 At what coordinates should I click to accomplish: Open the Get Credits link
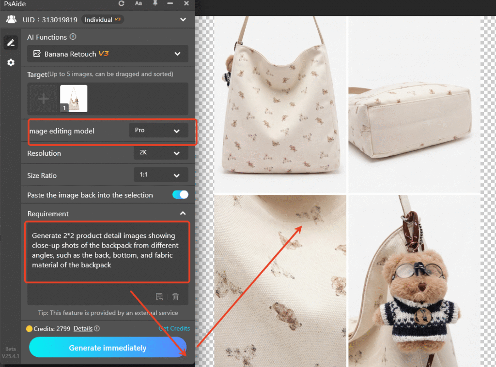pyautogui.click(x=174, y=328)
